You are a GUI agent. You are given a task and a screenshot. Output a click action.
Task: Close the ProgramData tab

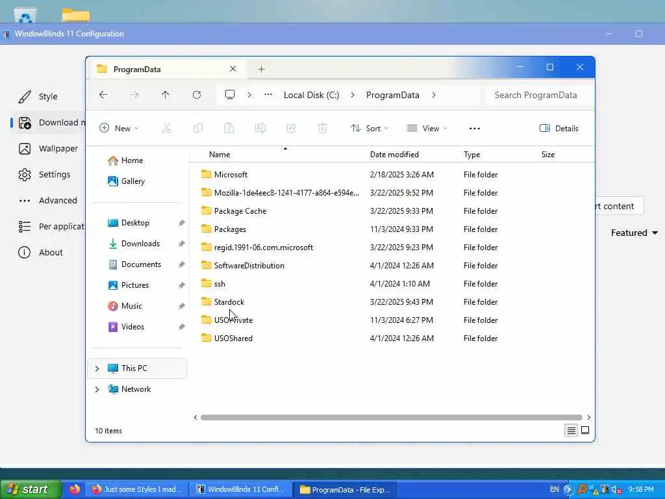233,69
